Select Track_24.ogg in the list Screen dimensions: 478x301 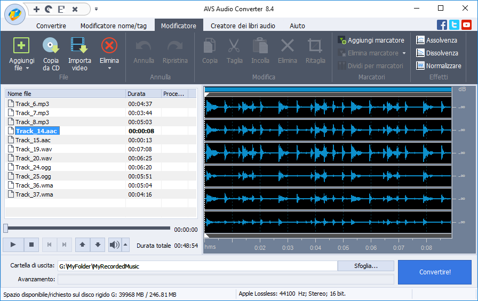(x=101, y=167)
